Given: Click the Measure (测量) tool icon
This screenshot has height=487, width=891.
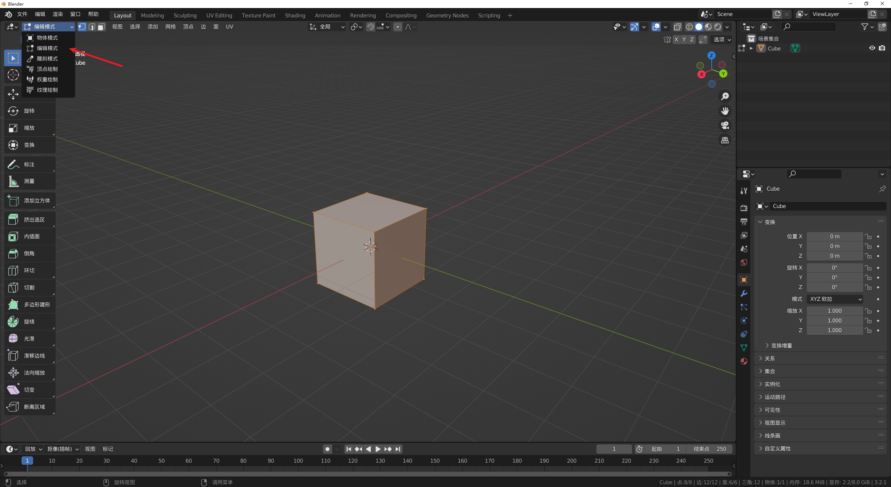Looking at the screenshot, I should [x=13, y=181].
